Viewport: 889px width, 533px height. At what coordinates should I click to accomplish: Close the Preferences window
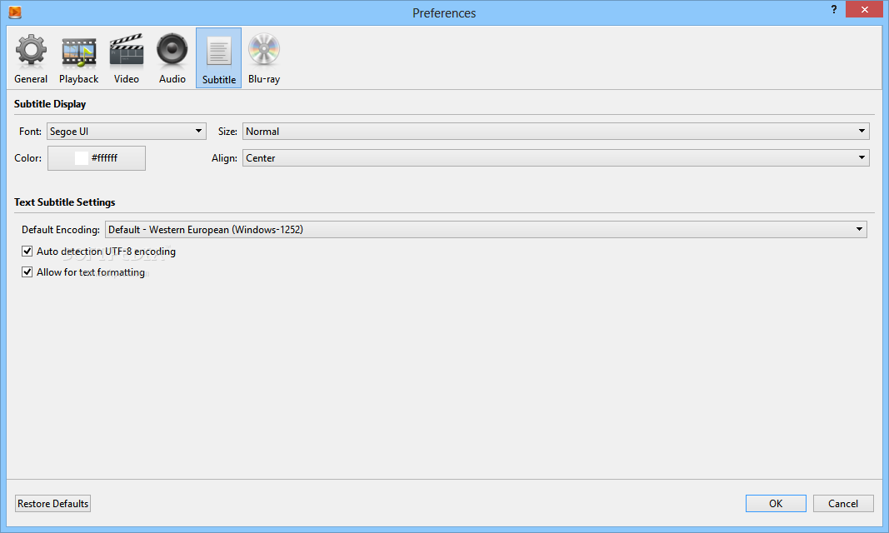point(864,10)
